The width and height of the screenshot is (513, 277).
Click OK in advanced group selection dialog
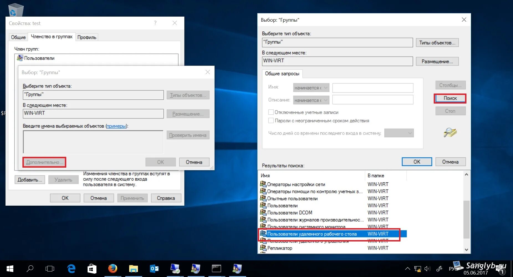417,162
